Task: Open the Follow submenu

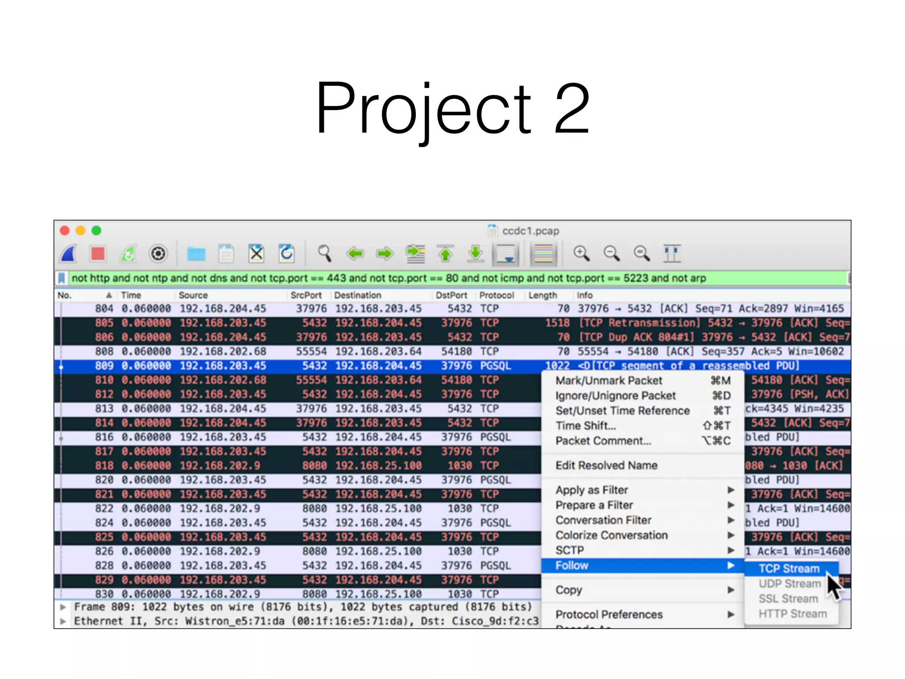Action: pos(643,566)
